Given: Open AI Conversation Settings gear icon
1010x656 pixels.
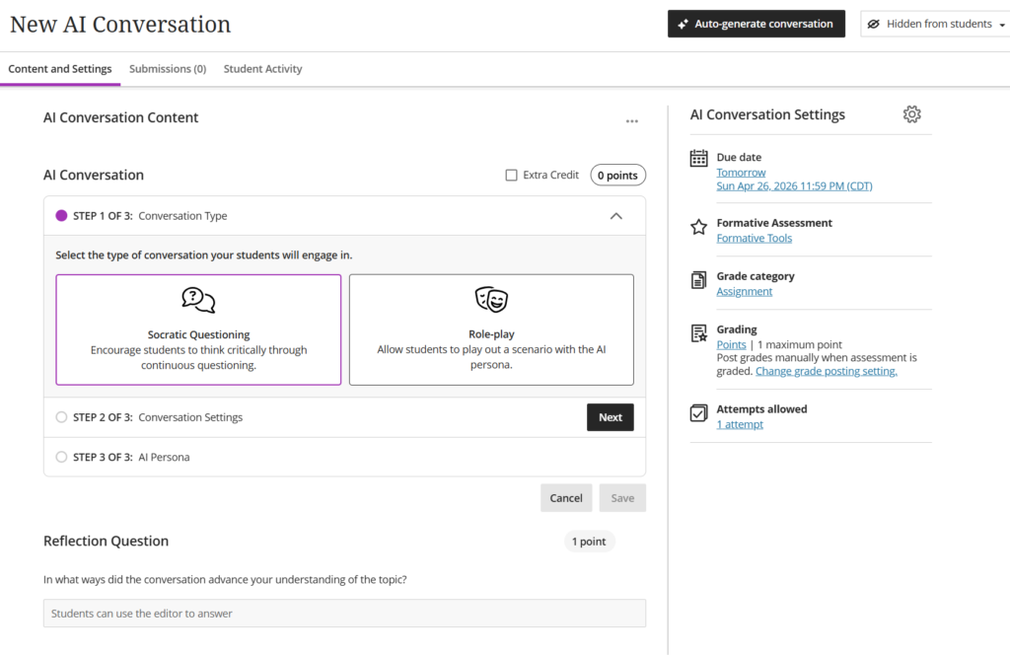Looking at the screenshot, I should tap(911, 114).
